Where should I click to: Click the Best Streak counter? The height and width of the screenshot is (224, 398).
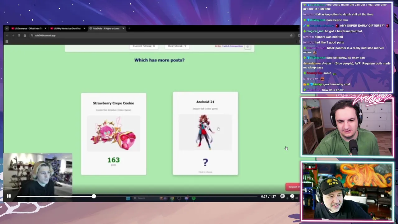(177, 46)
